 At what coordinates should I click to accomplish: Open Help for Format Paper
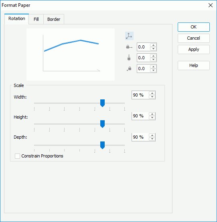pyautogui.click(x=194, y=65)
